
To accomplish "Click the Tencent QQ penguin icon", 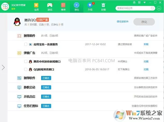I will (17, 22).
